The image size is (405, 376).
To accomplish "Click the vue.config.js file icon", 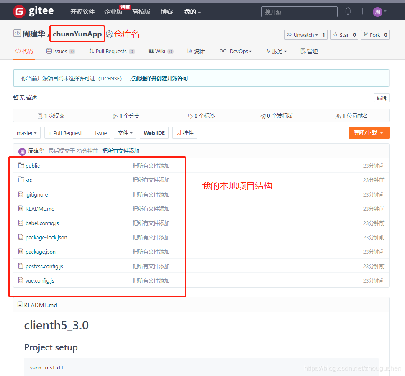I will coord(21,280).
